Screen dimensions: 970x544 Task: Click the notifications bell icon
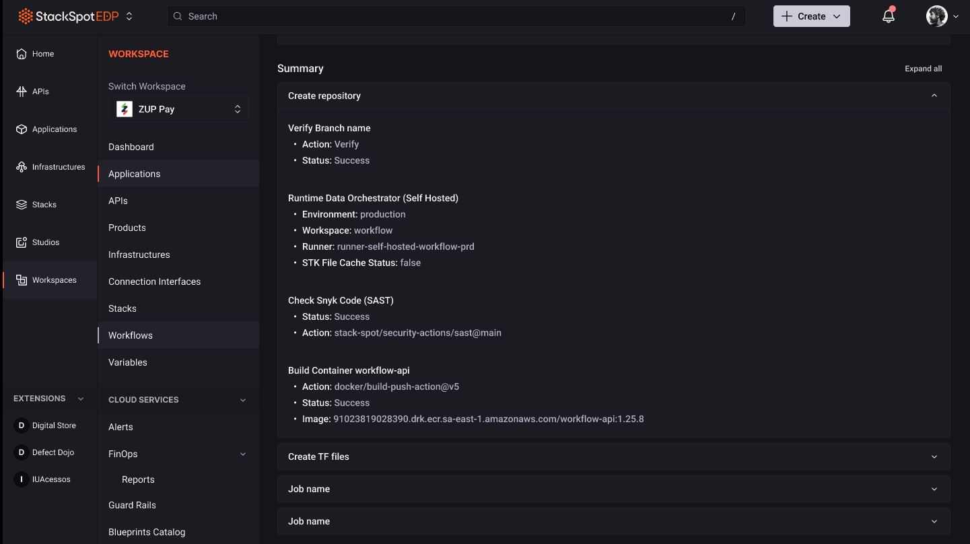click(889, 17)
